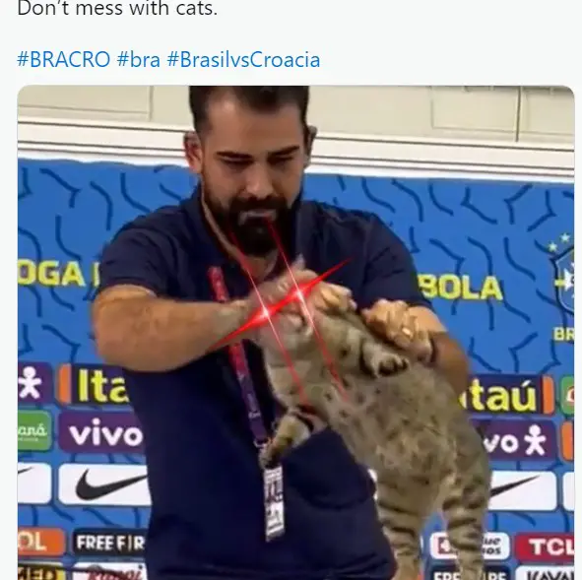Open the #bra hashtag link
Image resolution: width=582 pixels, height=580 pixels.
pyautogui.click(x=139, y=59)
